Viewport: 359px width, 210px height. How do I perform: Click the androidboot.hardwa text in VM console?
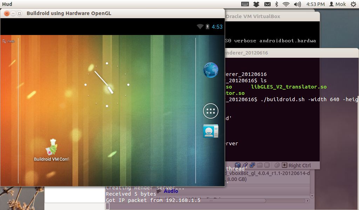click(287, 41)
